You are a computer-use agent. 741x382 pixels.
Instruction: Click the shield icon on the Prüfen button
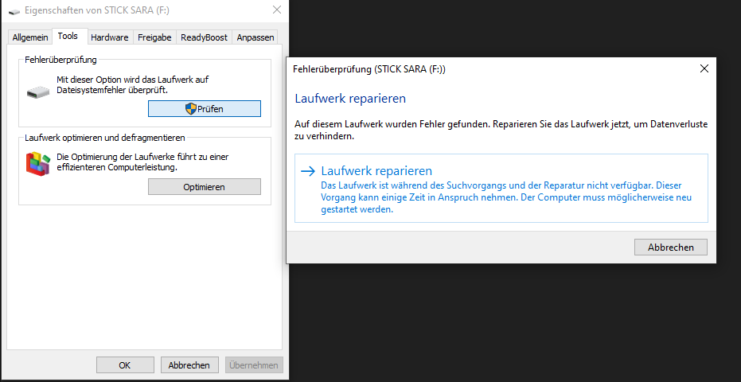pos(190,109)
